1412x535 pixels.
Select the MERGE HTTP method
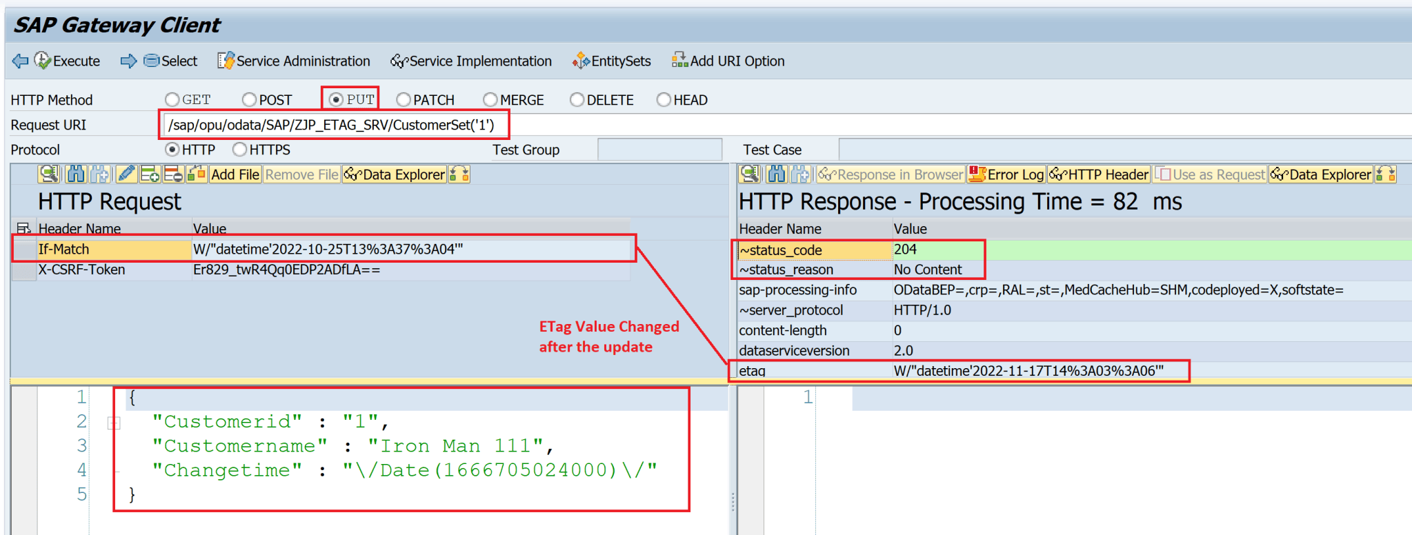coord(490,100)
